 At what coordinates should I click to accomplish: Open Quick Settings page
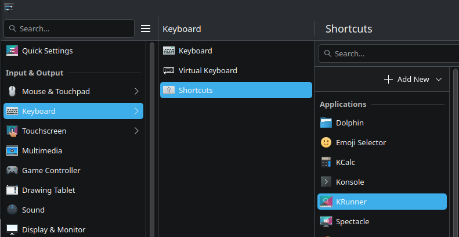[73, 51]
